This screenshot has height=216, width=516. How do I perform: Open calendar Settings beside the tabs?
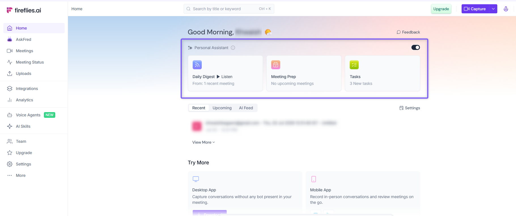pyautogui.click(x=410, y=108)
